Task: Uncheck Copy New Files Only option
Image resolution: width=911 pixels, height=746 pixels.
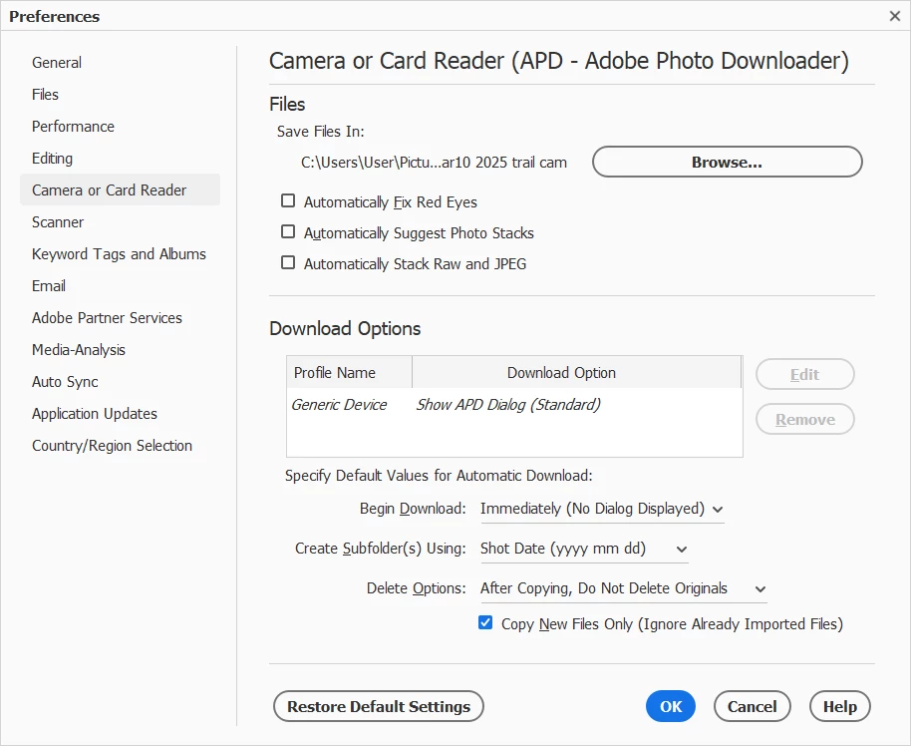Action: click(485, 623)
